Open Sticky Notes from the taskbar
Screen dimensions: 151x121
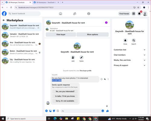(x=78, y=119)
